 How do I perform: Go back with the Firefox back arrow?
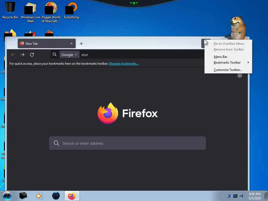point(13,55)
